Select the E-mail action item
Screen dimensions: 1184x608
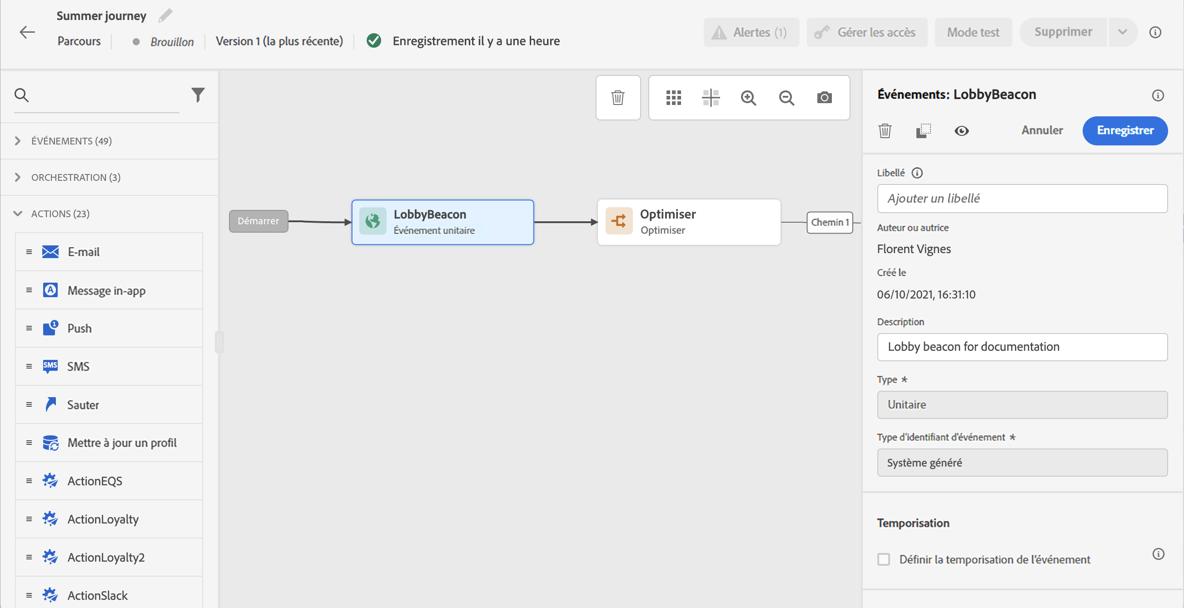click(x=84, y=252)
